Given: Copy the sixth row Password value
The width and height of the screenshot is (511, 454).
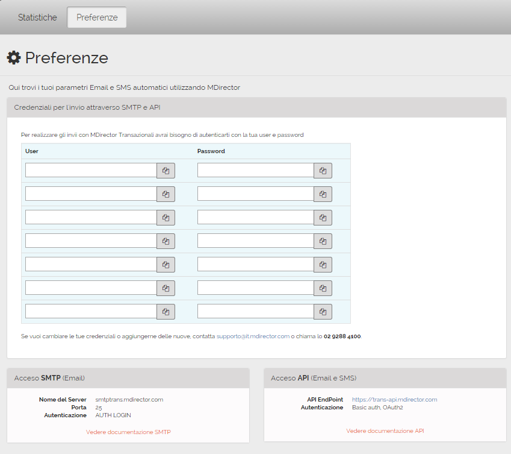Looking at the screenshot, I should tap(323, 288).
